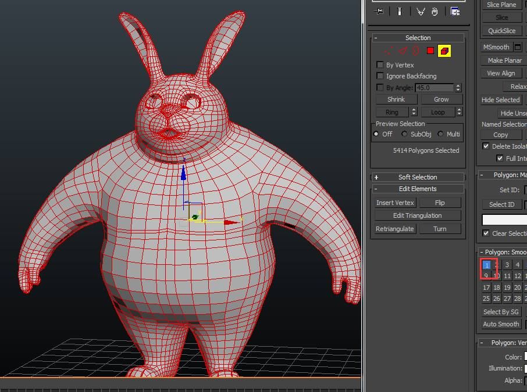Switch to Vertex sub-object level

coord(389,51)
